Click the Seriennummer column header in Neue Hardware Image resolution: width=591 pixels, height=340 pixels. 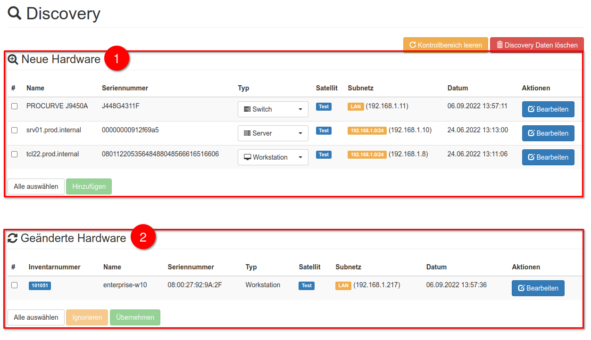125,88
